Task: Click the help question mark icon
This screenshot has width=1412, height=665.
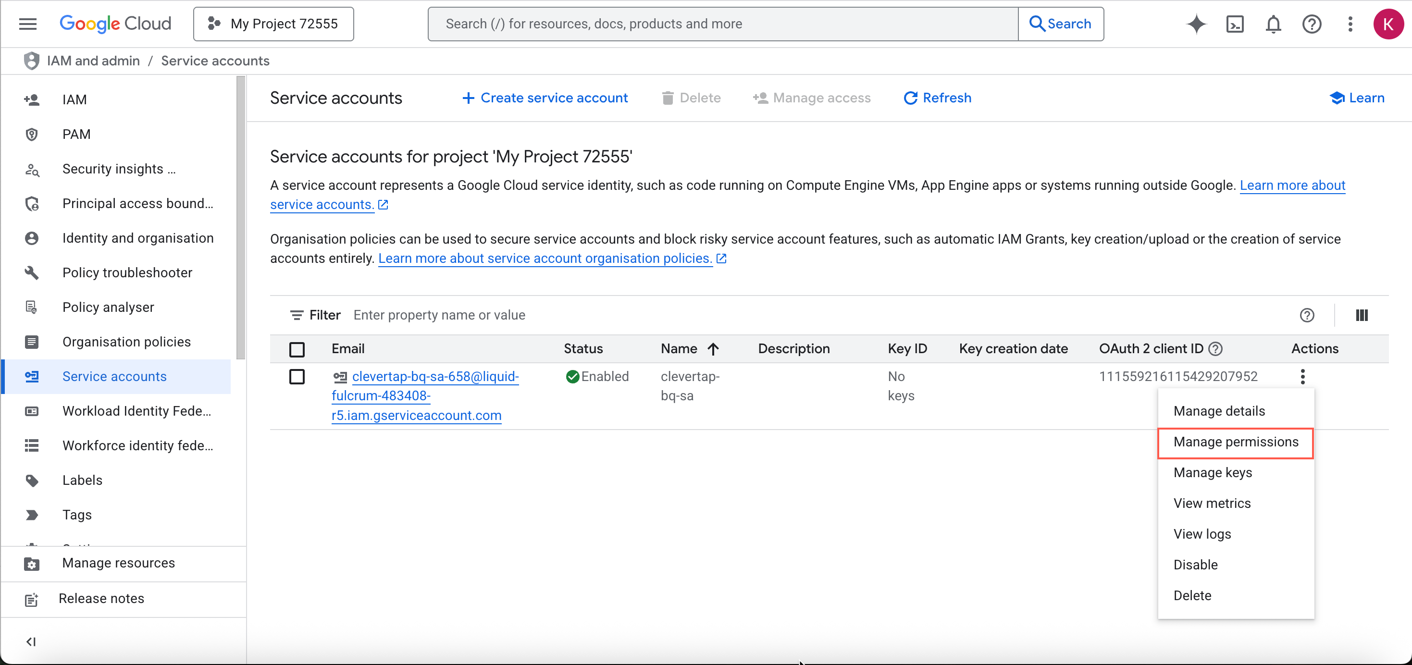Action: click(1311, 24)
